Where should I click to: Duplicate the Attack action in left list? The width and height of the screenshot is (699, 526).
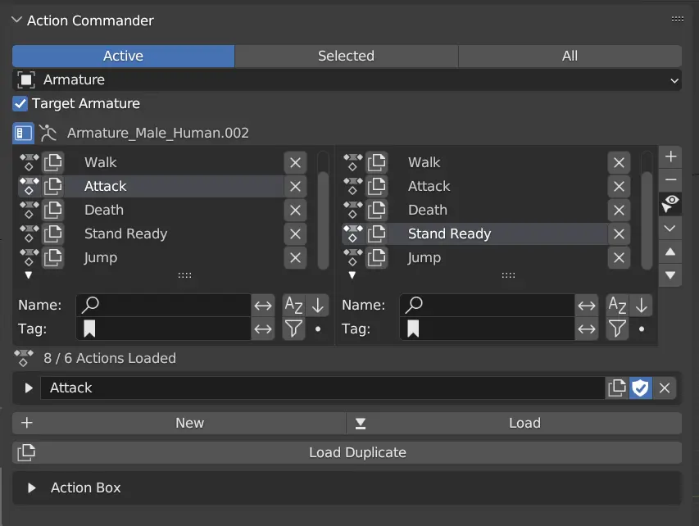pyautogui.click(x=52, y=186)
